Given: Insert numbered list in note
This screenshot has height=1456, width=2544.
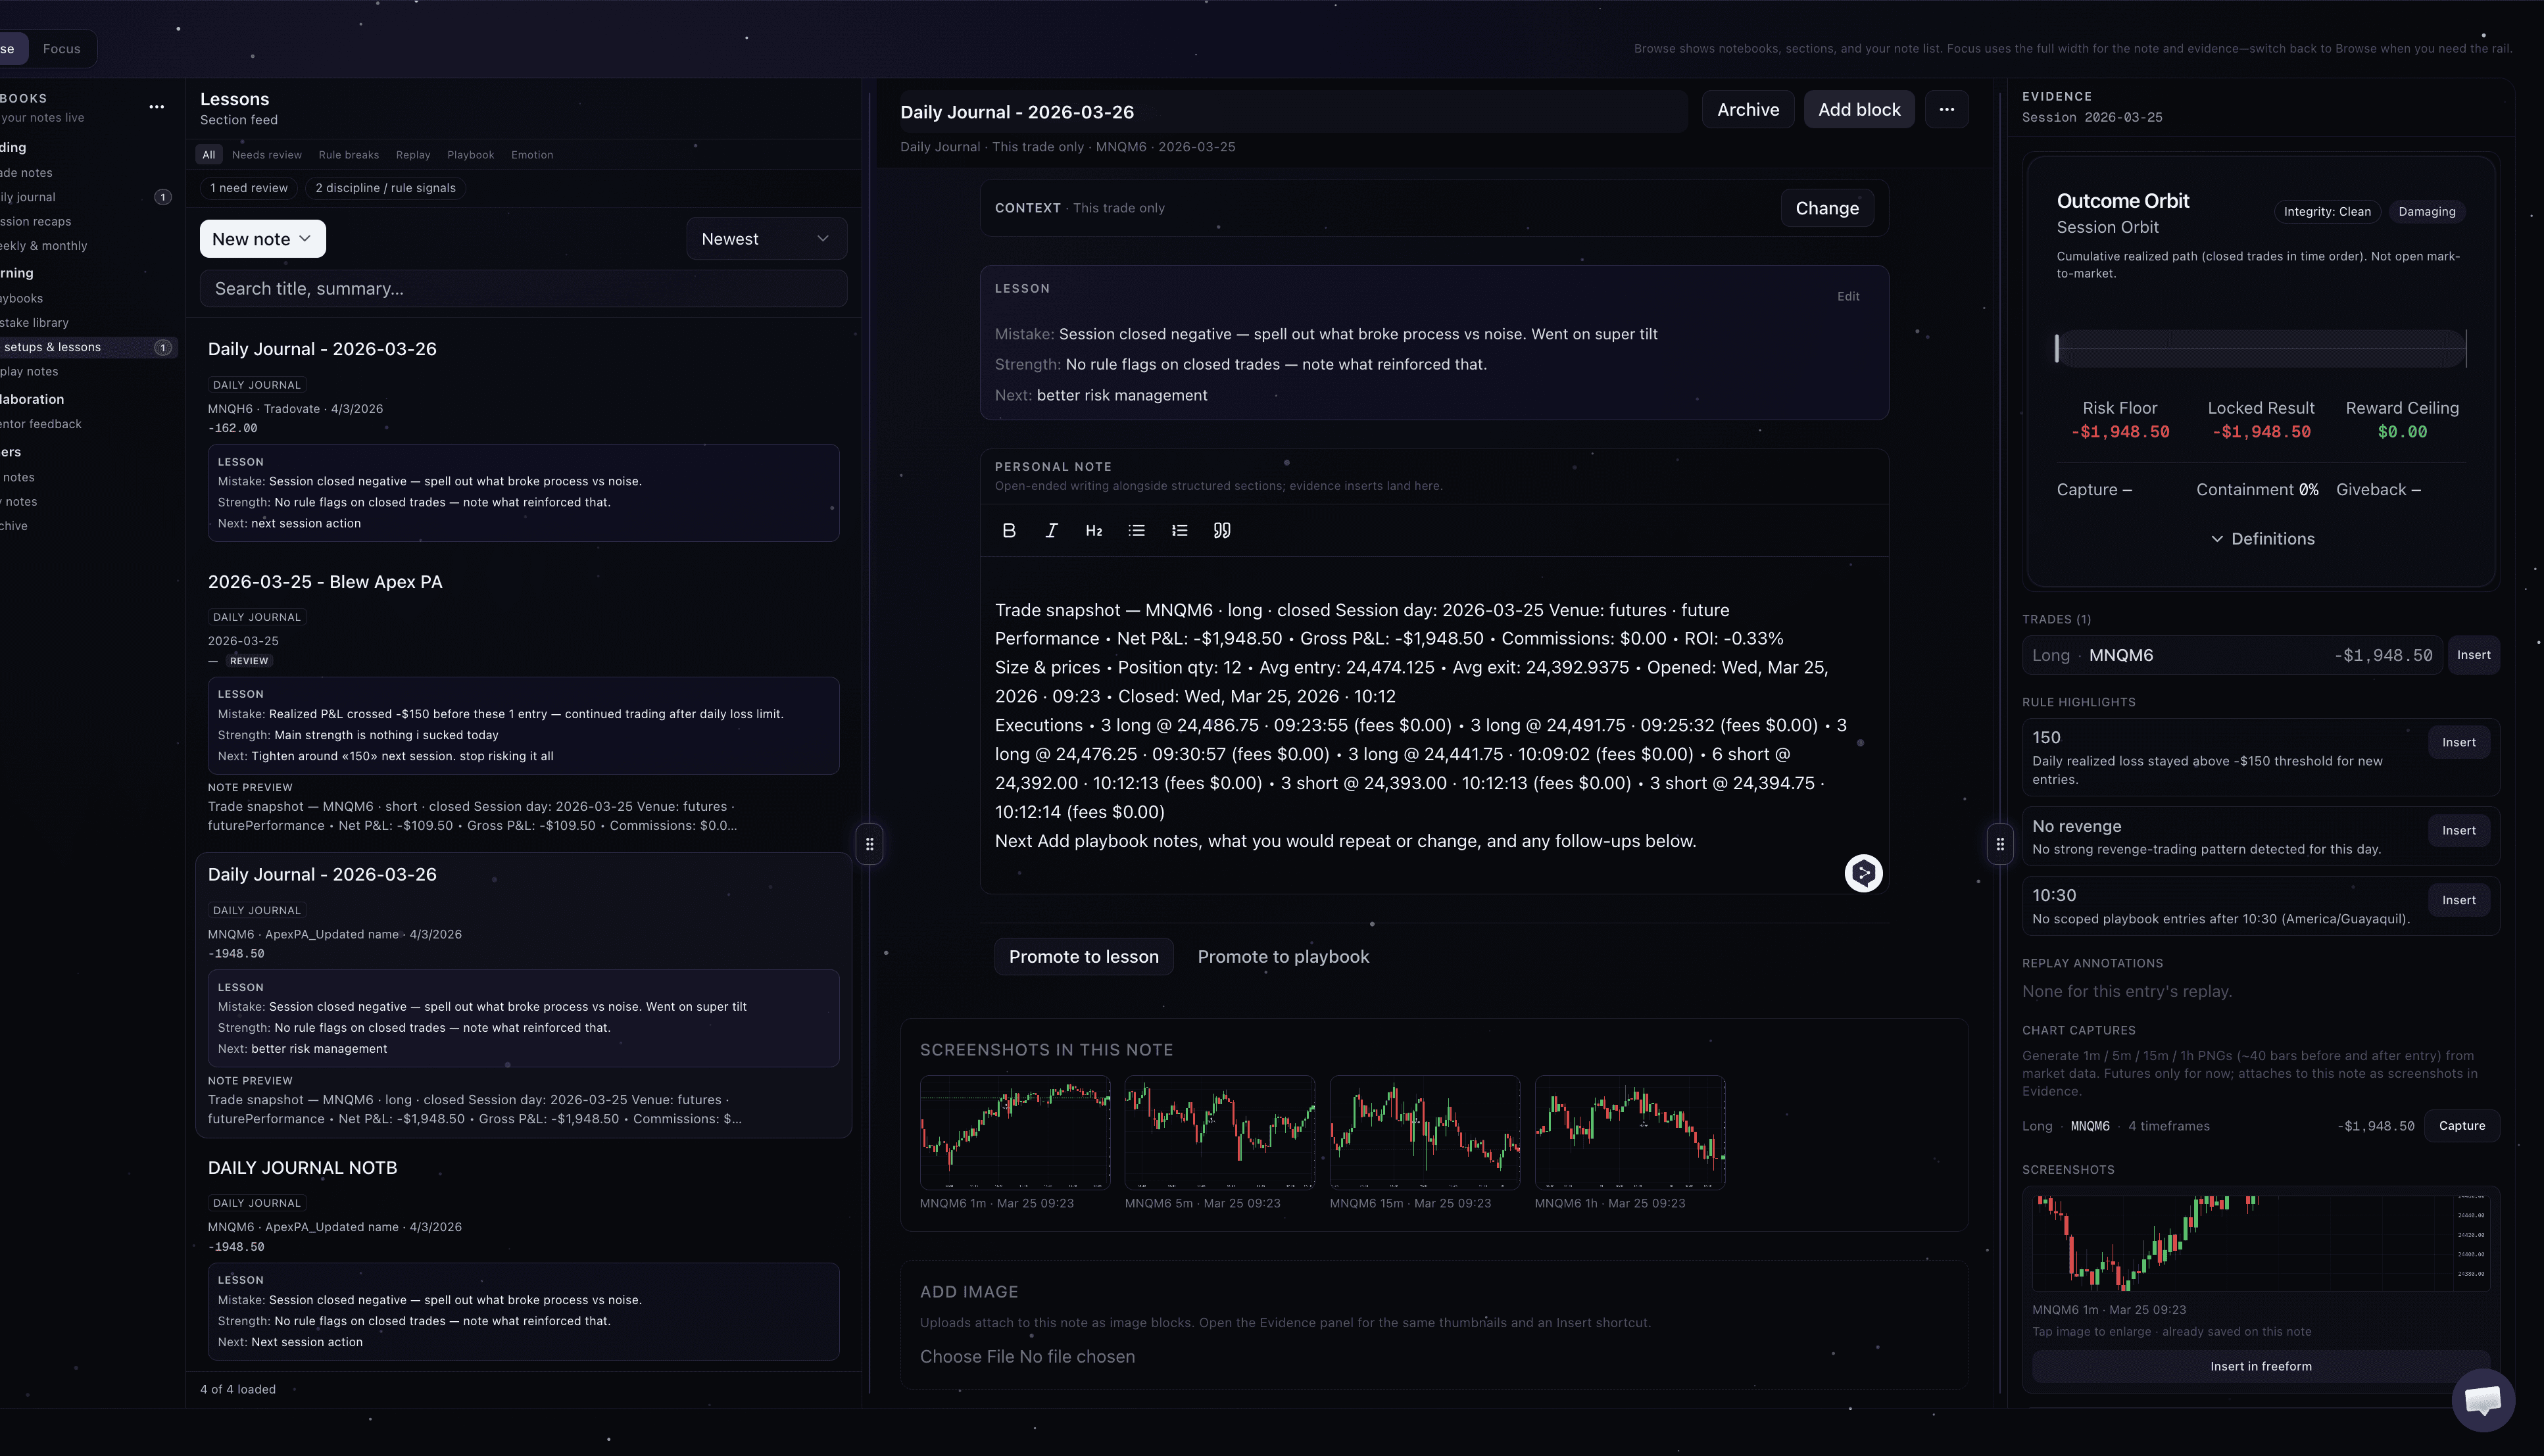Looking at the screenshot, I should point(1179,530).
